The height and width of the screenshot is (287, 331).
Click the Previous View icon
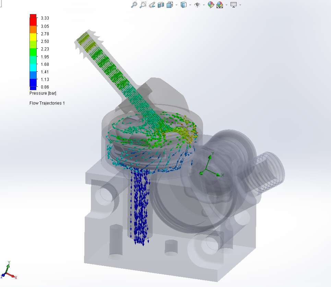click(151, 5)
